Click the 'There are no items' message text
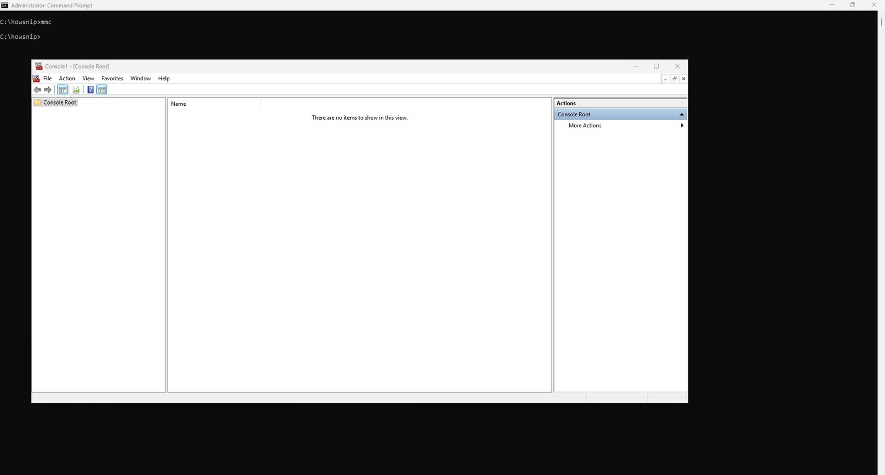The height and width of the screenshot is (475, 885). click(360, 117)
